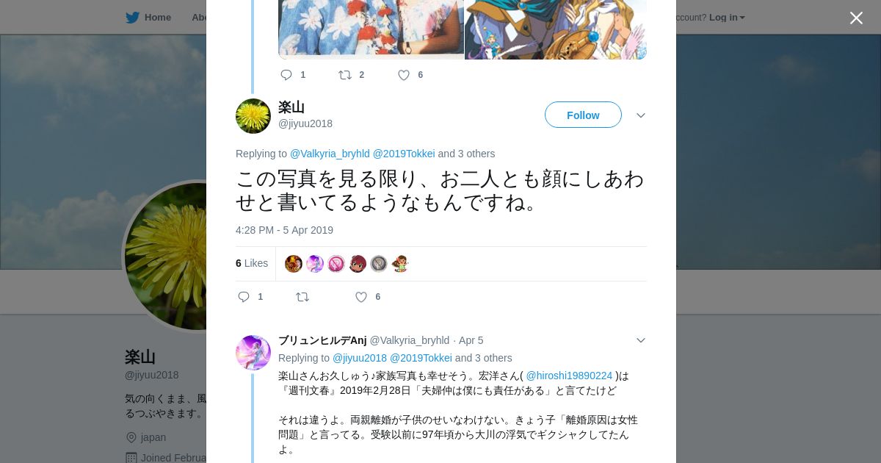Like the main tweet with heart icon
The height and width of the screenshot is (463, 881).
[x=361, y=297]
